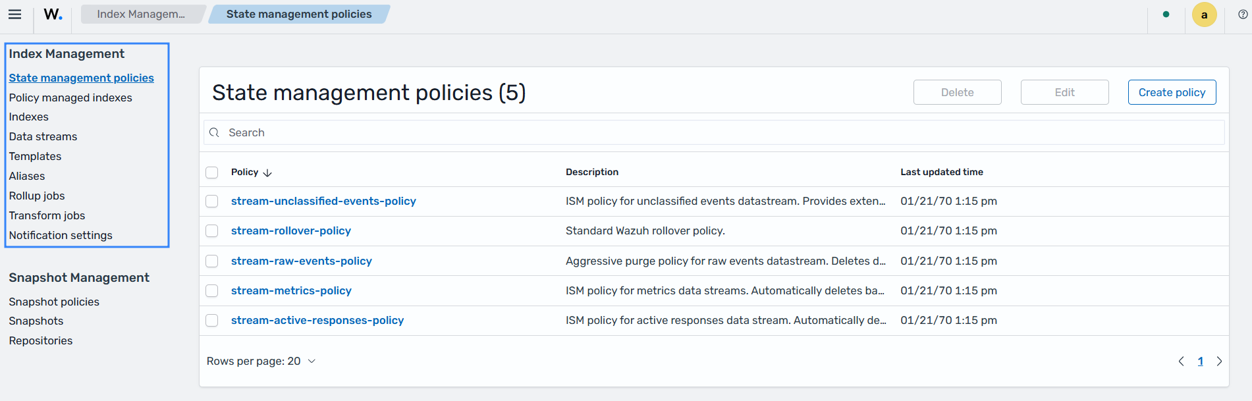Click the Last updated time column header

[942, 172]
